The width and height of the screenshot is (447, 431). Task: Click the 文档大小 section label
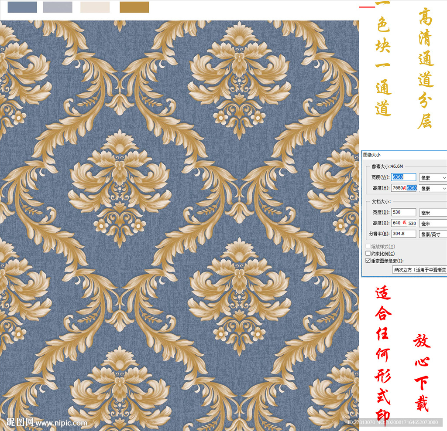click(x=381, y=201)
